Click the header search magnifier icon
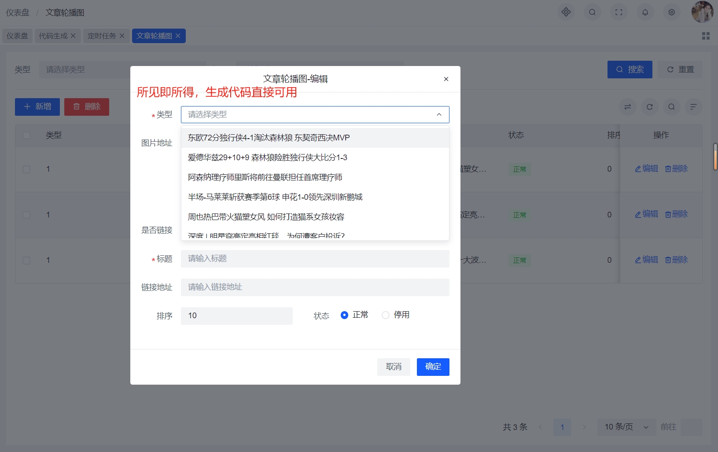Image resolution: width=718 pixels, height=452 pixels. (x=592, y=12)
